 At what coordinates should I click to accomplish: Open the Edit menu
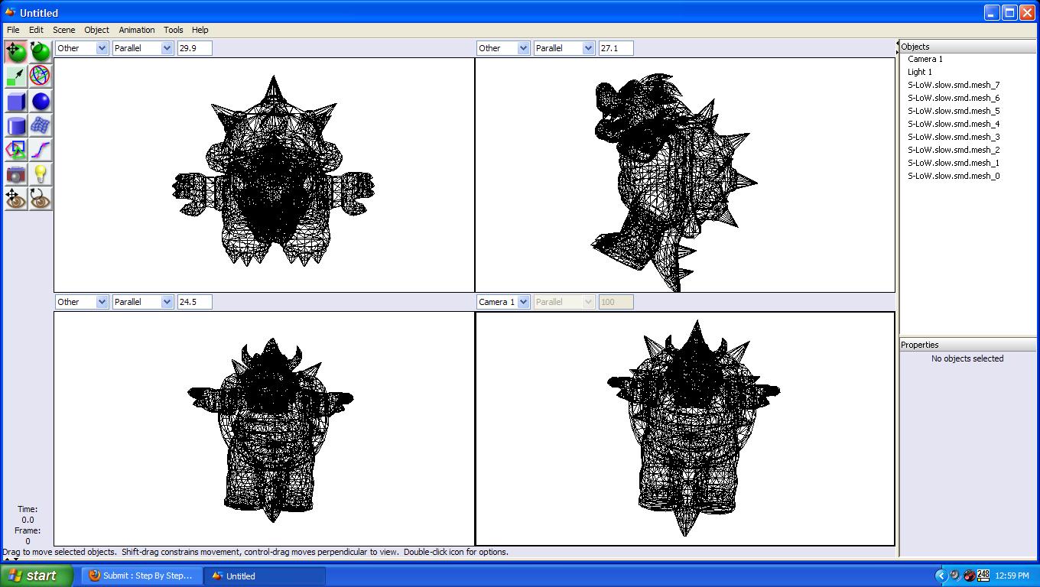(36, 30)
